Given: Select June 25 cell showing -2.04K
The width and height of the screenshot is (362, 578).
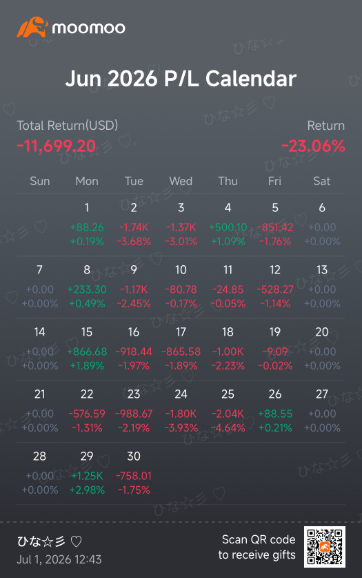Looking at the screenshot, I should [228, 412].
